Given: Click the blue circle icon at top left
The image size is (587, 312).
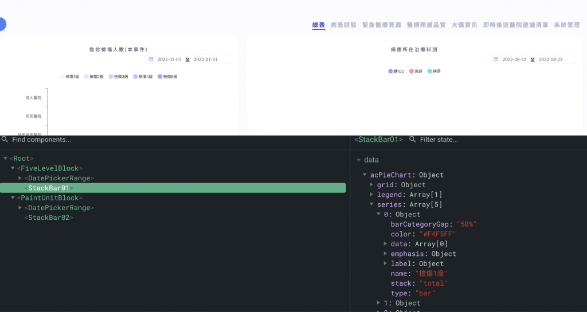Looking at the screenshot, I should [x=2, y=24].
